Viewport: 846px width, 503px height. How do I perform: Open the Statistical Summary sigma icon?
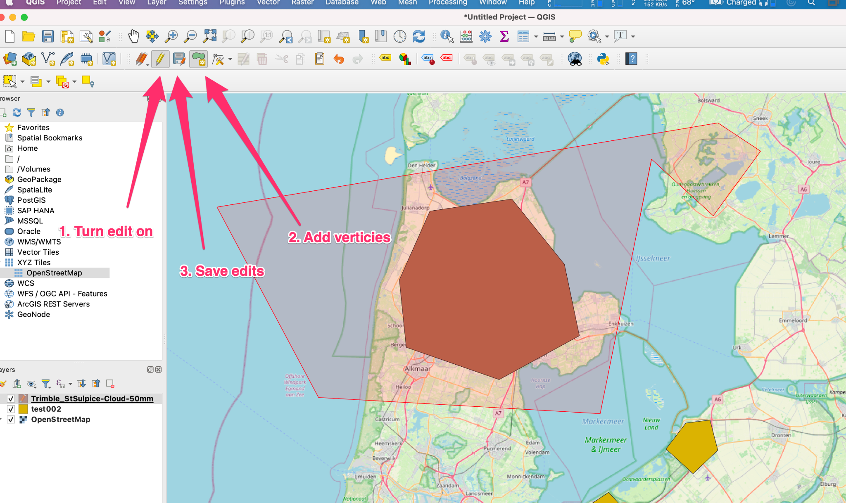[x=504, y=36]
